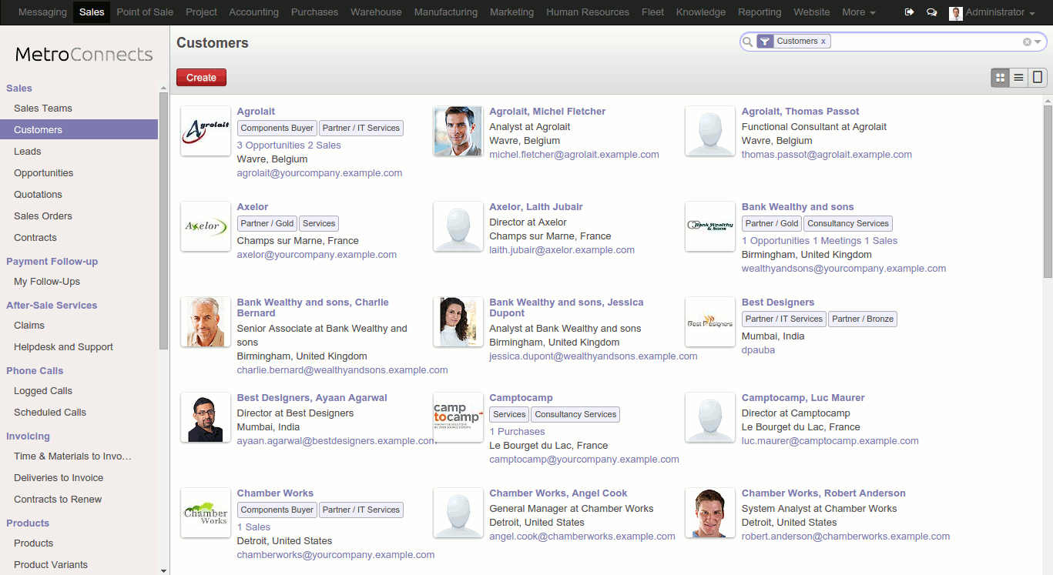
Task: Open the More menu dropdown
Action: (x=858, y=12)
